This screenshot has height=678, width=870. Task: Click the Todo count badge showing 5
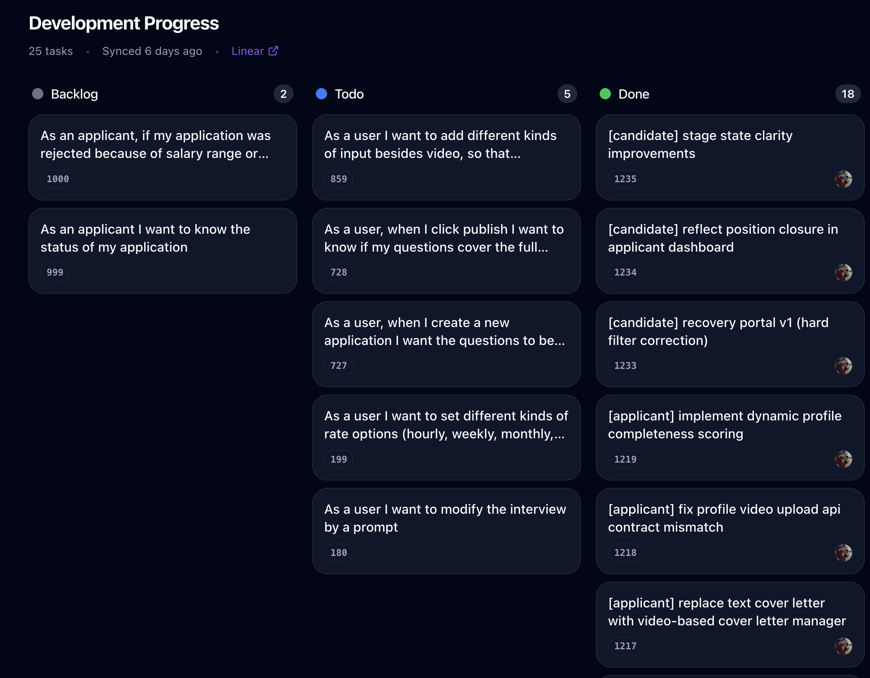point(567,94)
